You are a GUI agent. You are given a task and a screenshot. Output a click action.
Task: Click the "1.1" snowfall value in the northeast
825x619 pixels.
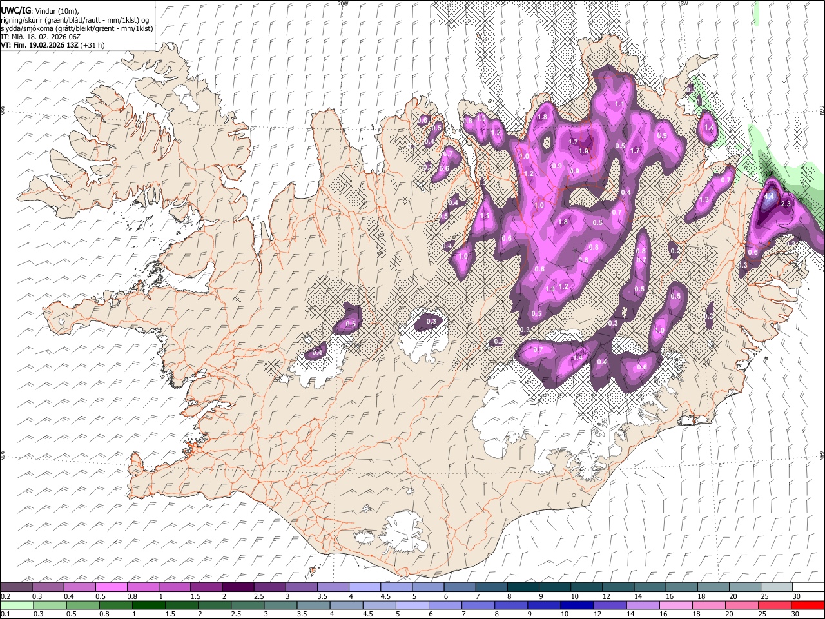pyautogui.click(x=620, y=104)
